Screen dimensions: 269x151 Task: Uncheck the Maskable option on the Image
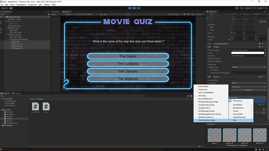click(x=233, y=64)
